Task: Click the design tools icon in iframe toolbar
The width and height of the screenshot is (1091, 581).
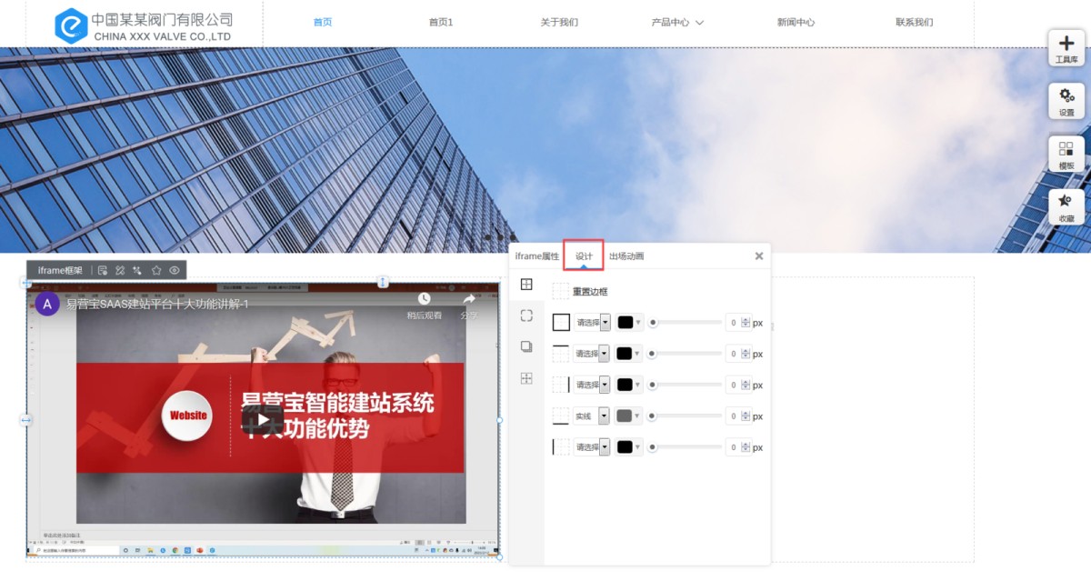Action: (120, 270)
